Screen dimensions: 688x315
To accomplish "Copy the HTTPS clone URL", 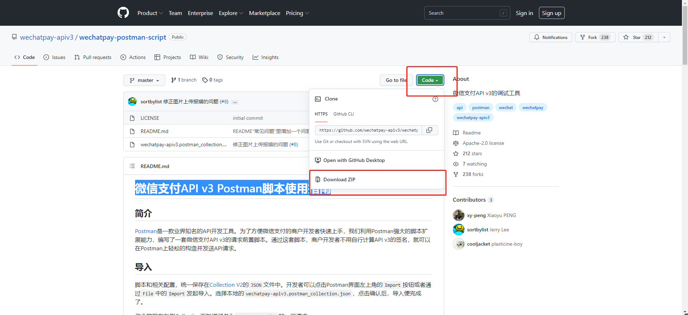I will coord(429,130).
